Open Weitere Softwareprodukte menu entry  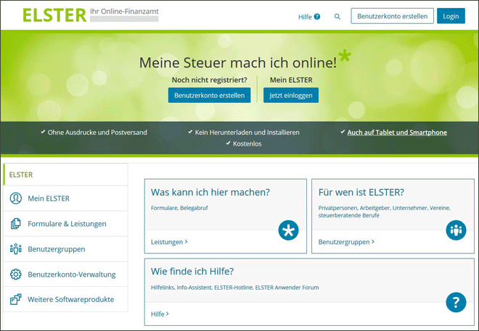pos(65,299)
